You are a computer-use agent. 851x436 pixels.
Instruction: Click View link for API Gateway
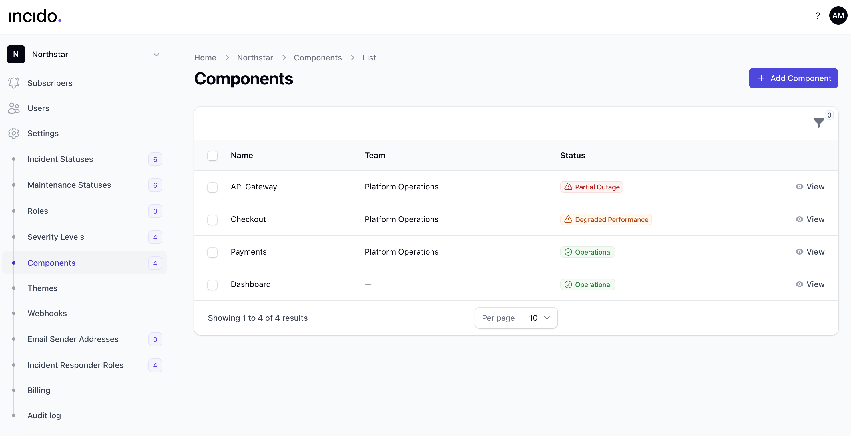(810, 187)
